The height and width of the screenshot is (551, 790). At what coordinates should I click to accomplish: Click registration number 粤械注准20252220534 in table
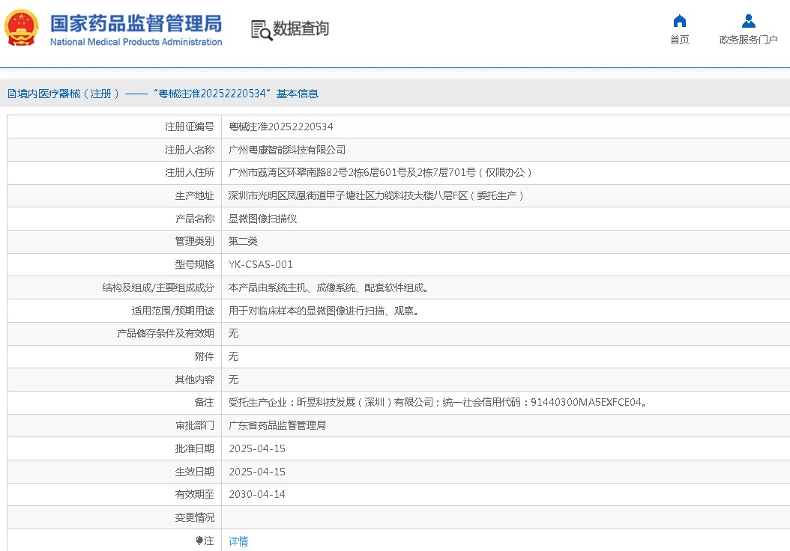click(x=281, y=127)
